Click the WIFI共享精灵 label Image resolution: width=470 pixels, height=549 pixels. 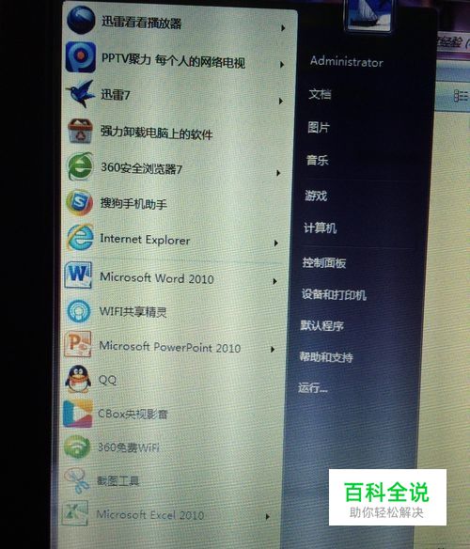click(x=133, y=311)
